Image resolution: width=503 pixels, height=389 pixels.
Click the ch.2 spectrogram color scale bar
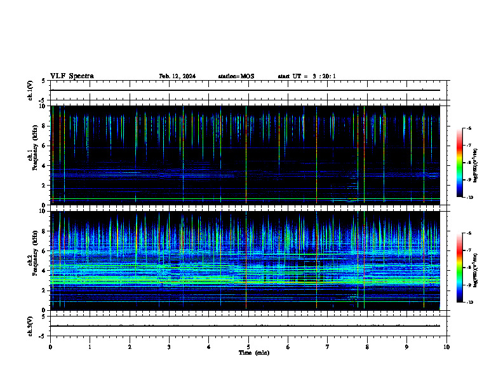(459, 268)
